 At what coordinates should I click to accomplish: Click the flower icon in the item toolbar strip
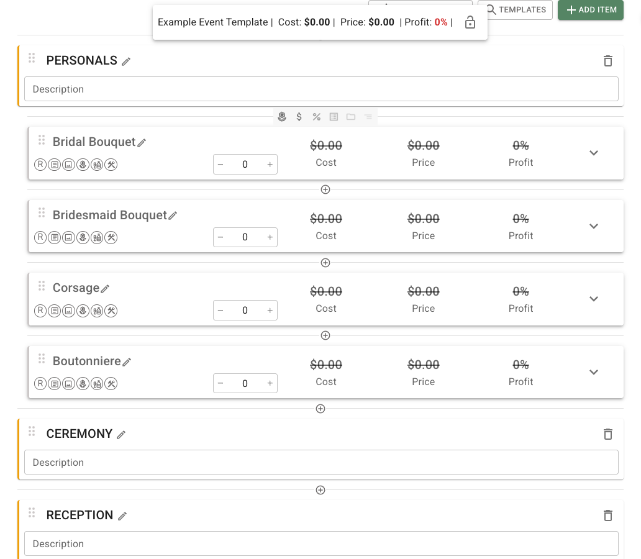point(282,117)
